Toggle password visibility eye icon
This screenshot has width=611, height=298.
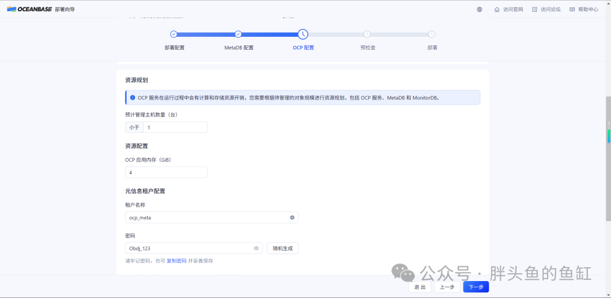coord(256,248)
